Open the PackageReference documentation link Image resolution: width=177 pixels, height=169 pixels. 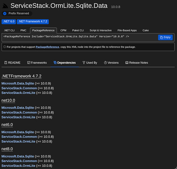pos(48,47)
